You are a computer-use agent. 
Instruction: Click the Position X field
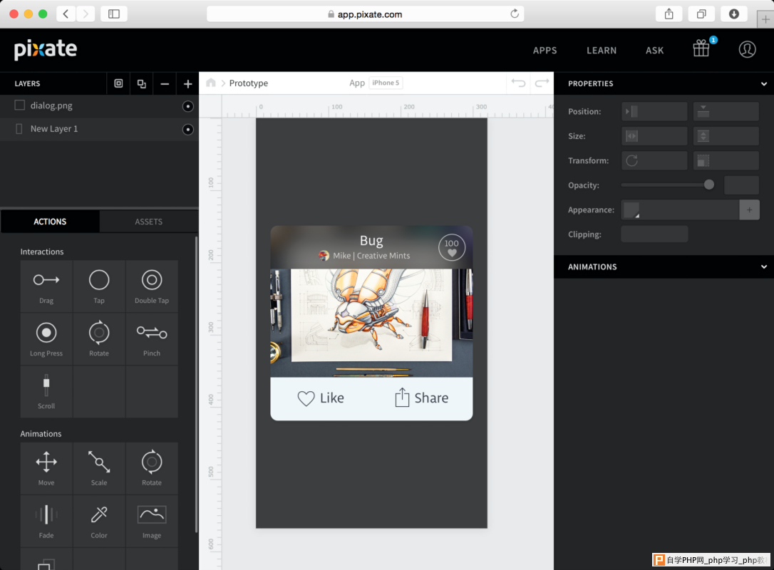click(654, 112)
